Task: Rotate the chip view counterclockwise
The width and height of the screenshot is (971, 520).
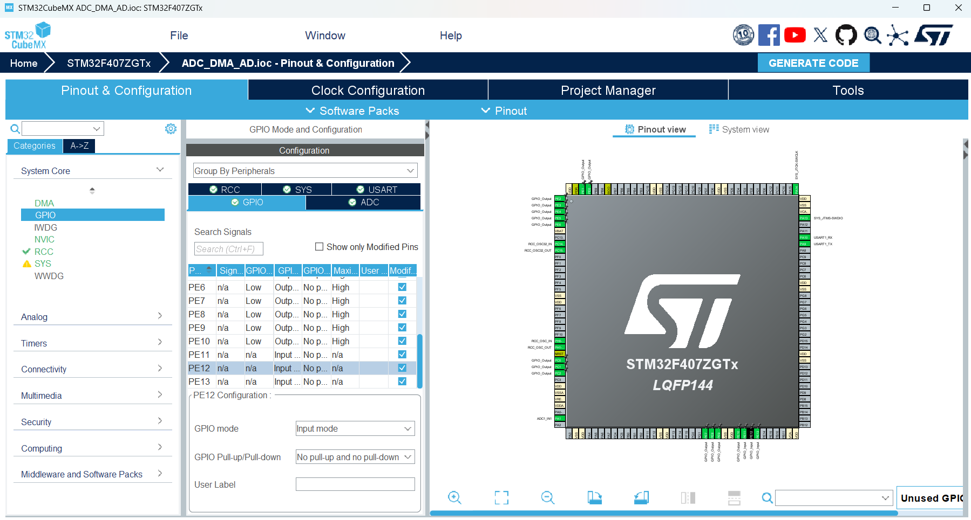Action: point(641,497)
